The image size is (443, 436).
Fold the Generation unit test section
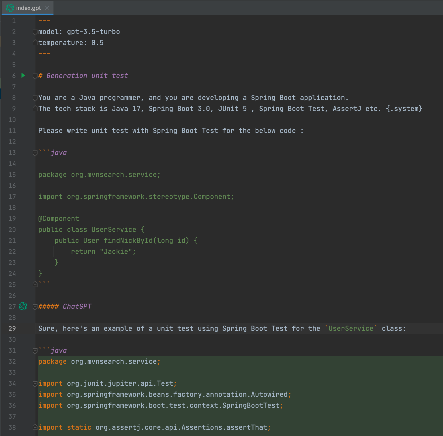(35, 76)
